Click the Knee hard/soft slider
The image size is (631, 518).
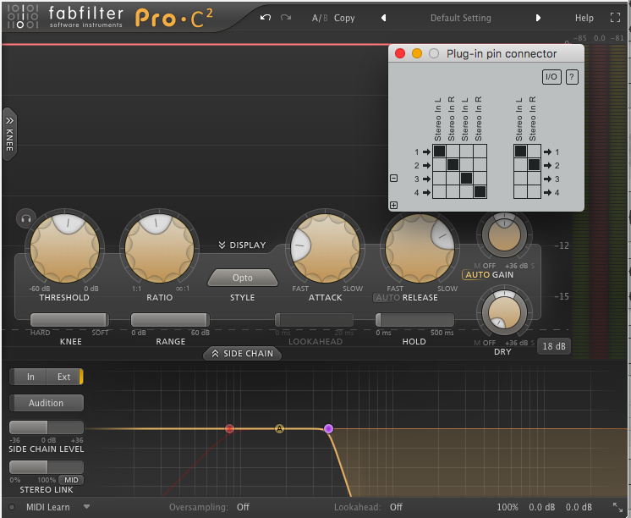(x=69, y=320)
